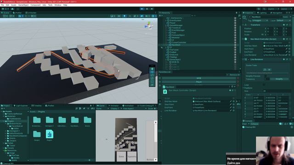Click the Nav Mesh Controller script icon in Inspector
Screen dimensions: 294x165
(246, 39)
